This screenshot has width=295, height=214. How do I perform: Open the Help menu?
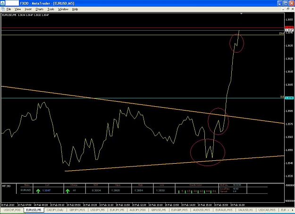pos(75,9)
